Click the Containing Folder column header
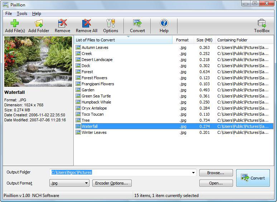The width and height of the screenshot is (277, 202). click(244, 40)
